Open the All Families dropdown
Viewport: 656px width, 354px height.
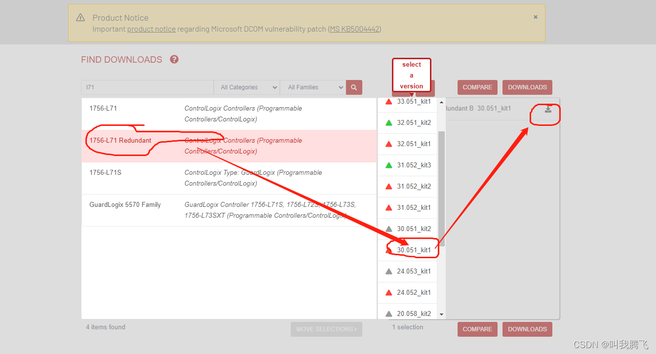312,87
